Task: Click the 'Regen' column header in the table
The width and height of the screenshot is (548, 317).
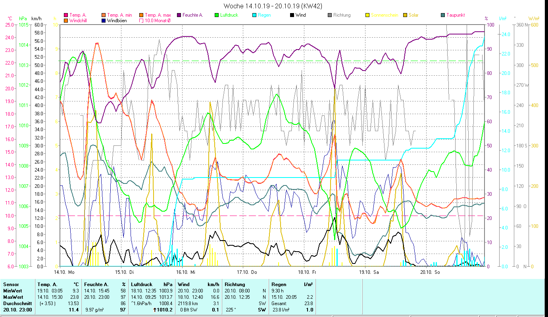Action: click(279, 284)
